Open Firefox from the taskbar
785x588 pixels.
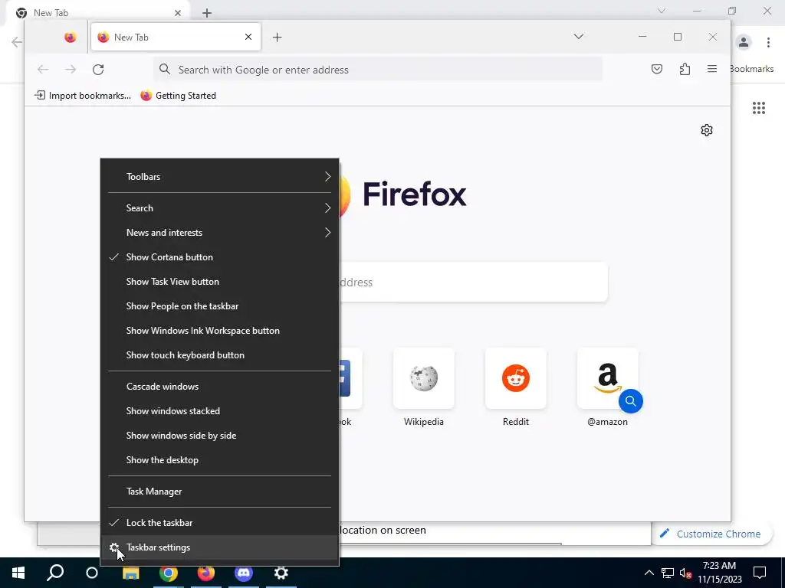pyautogui.click(x=205, y=573)
